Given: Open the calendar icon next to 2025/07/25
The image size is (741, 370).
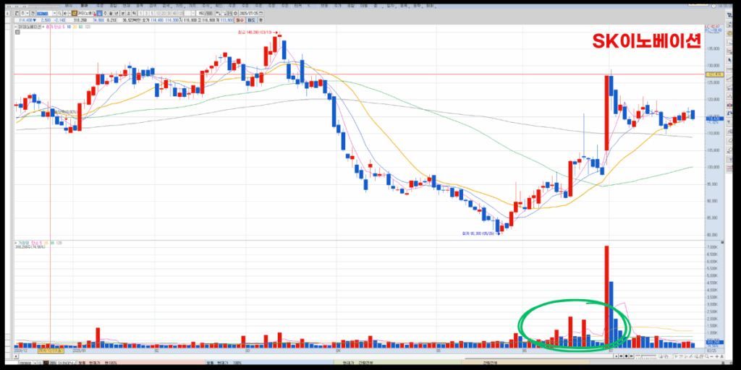Looking at the screenshot, I should click(261, 13).
